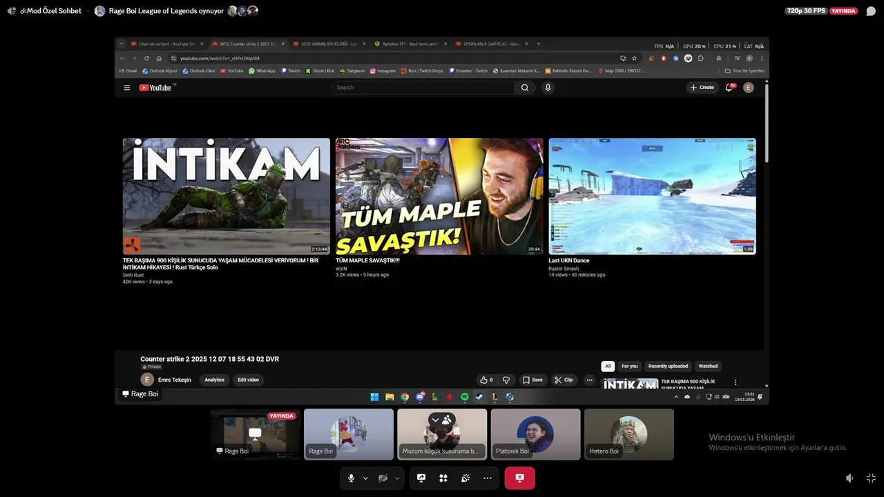Screen dimensions: 884x497
Task: Click Edit video button
Action: [x=248, y=380]
